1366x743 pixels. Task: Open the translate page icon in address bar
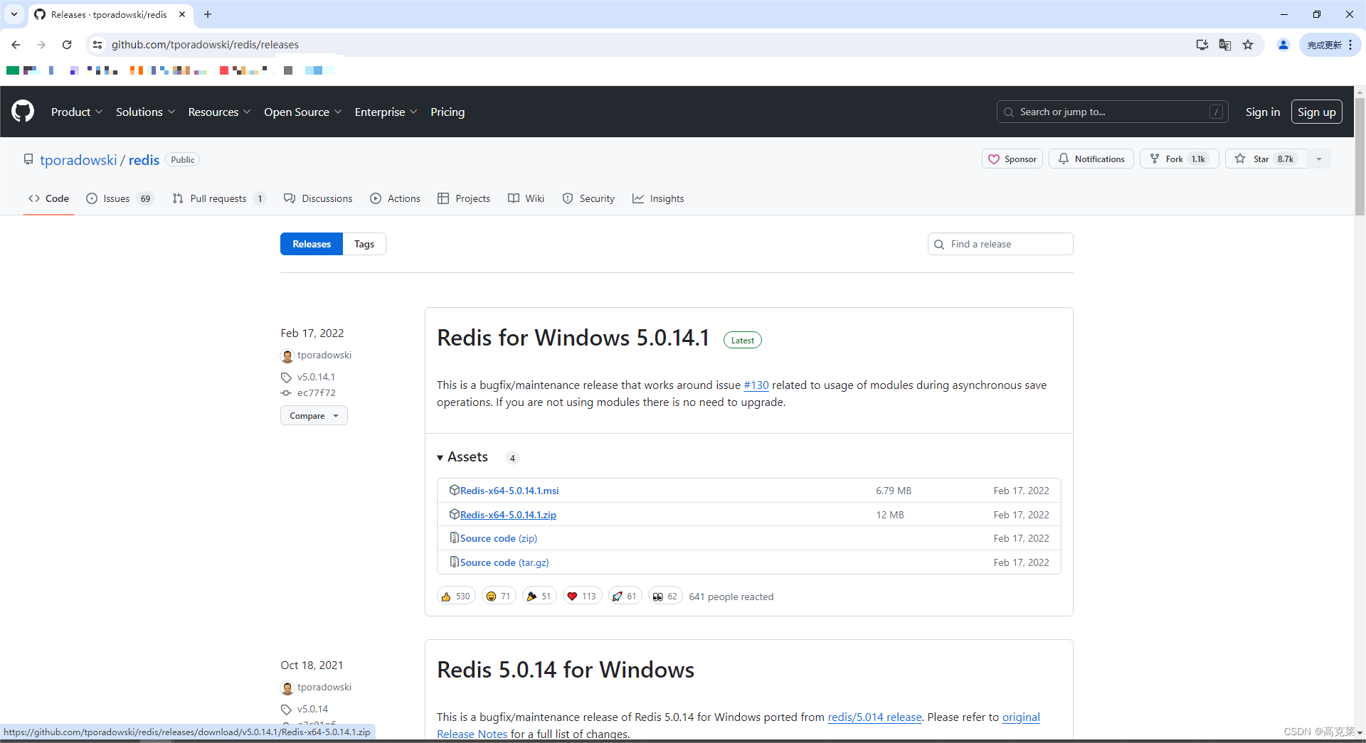click(x=1225, y=45)
